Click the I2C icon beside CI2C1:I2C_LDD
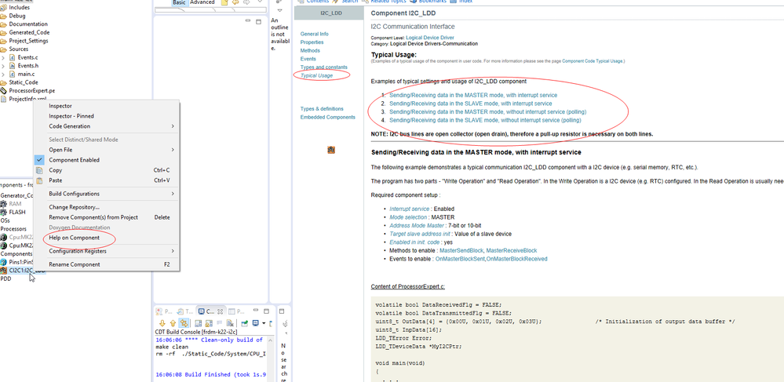The width and height of the screenshot is (784, 382). click(4, 271)
